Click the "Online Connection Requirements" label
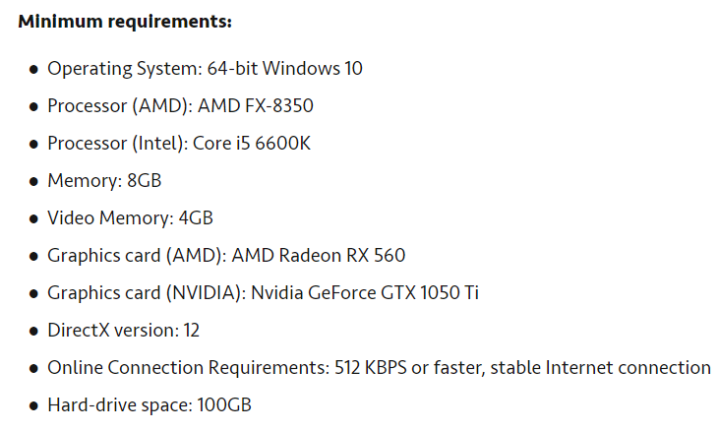719x431 pixels. 185,368
